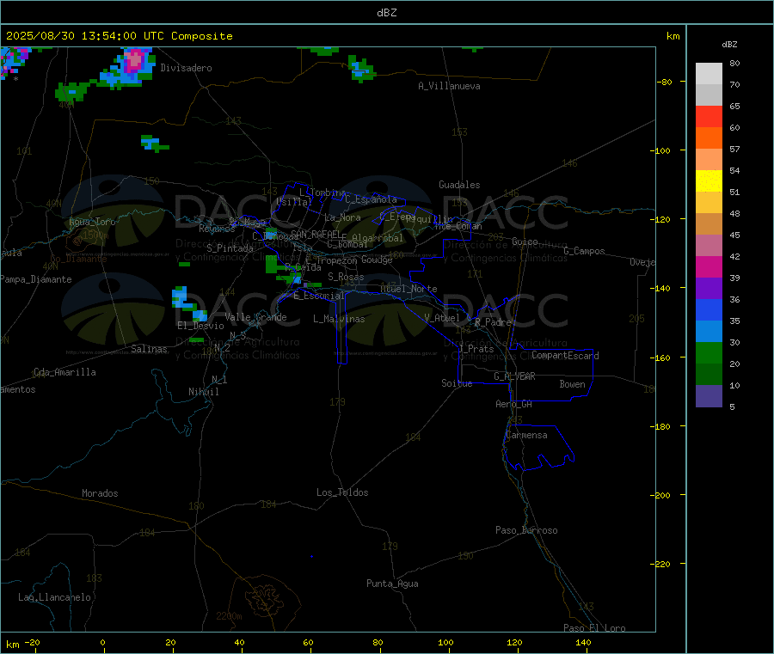Select the 'Bowen' label

point(572,384)
